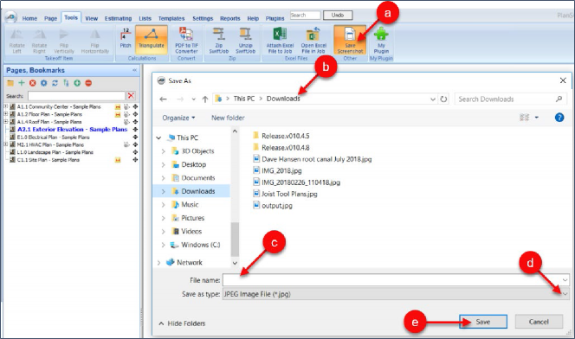Click Save Screenshot in ribbon
The image size is (575, 339).
coord(350,40)
